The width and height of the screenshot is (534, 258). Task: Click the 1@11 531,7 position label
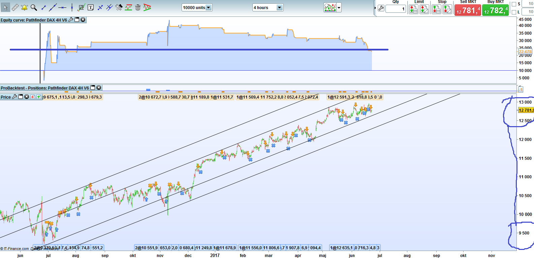click(x=222, y=97)
